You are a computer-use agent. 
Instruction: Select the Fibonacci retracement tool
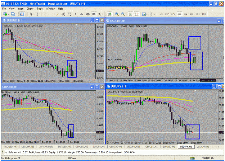(69, 14)
